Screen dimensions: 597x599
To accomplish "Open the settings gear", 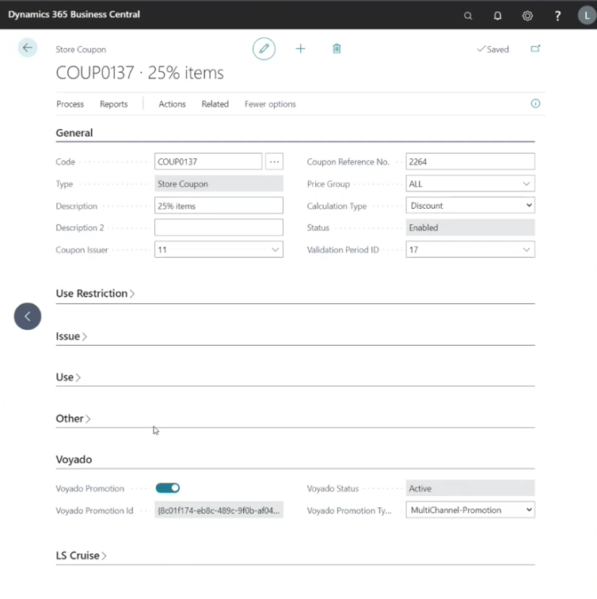I will 527,16.
